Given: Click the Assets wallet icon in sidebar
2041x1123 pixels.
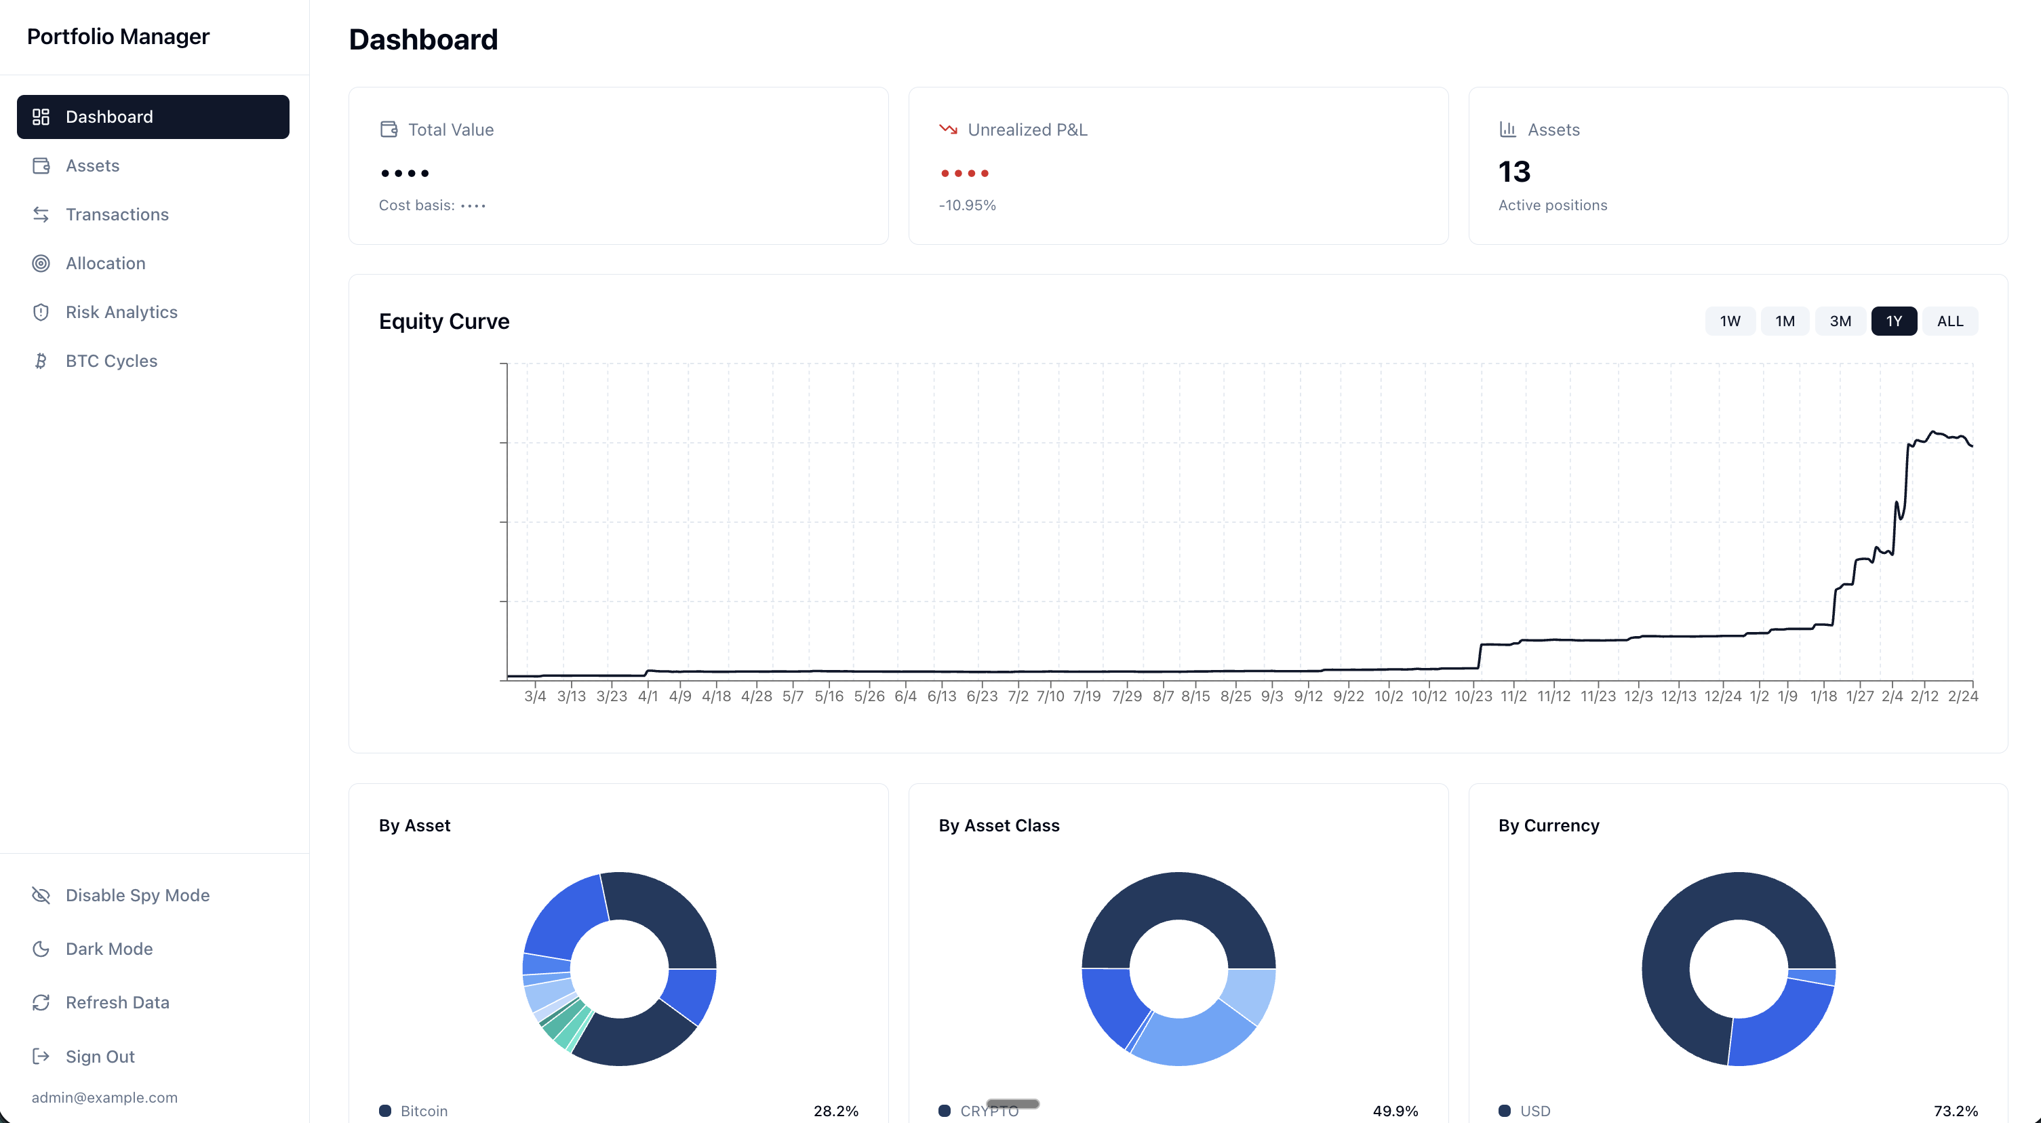Looking at the screenshot, I should [42, 165].
